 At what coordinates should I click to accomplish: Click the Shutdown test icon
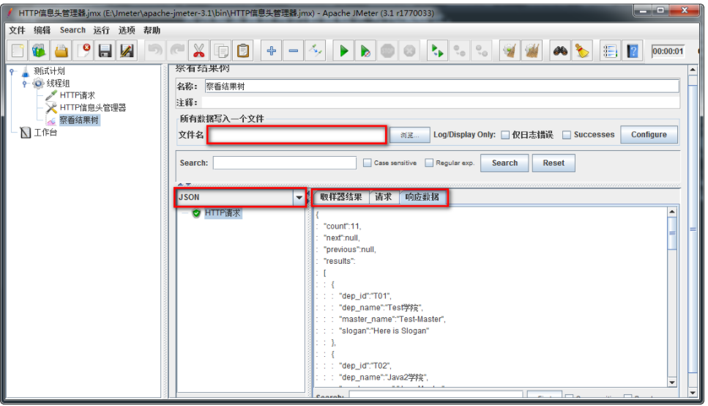click(409, 51)
